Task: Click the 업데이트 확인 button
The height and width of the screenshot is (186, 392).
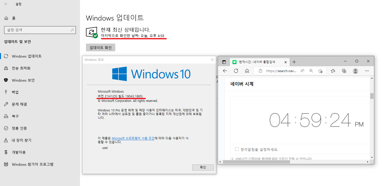Action: [100, 47]
